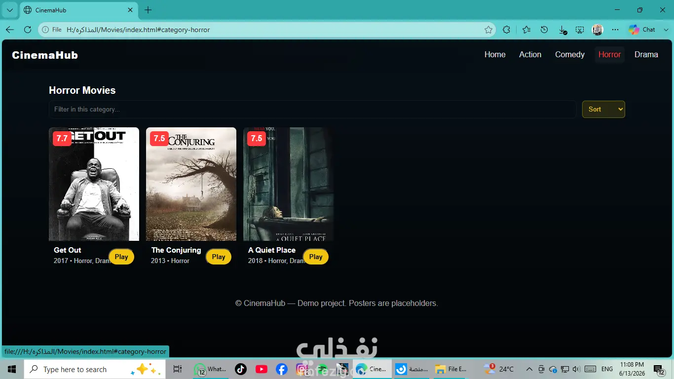Click the CinemaHub footer copyright text
This screenshot has width=674, height=379.
[337, 303]
